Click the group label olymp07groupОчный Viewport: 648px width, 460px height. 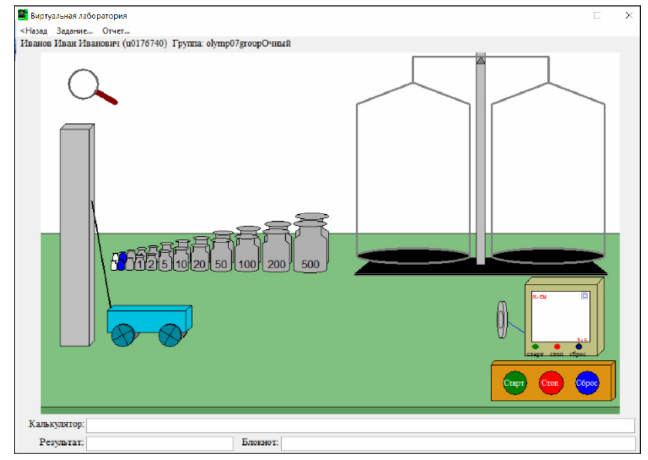248,43
